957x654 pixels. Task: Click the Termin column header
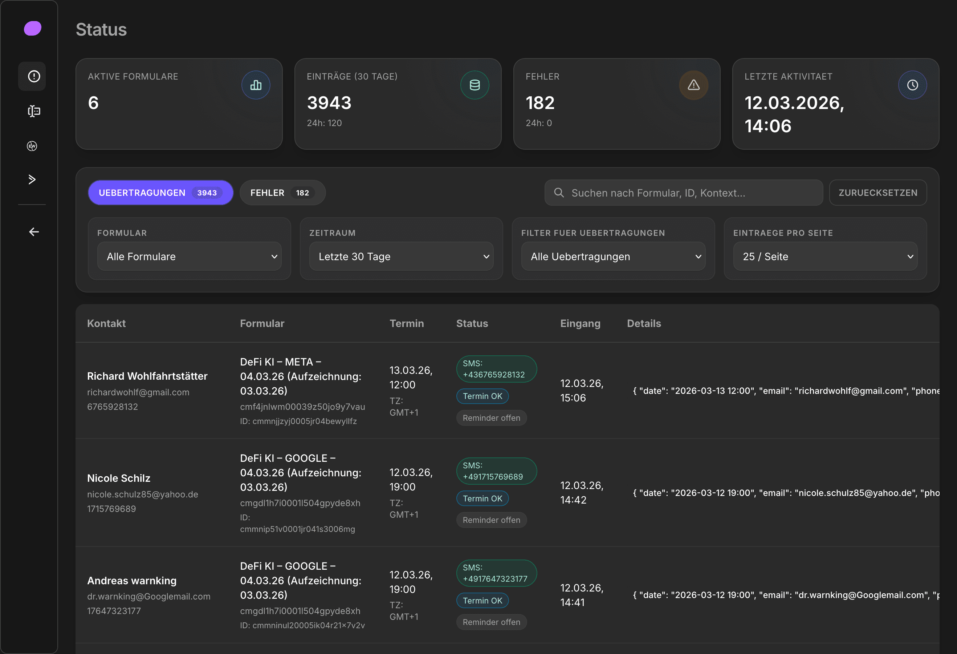point(407,323)
